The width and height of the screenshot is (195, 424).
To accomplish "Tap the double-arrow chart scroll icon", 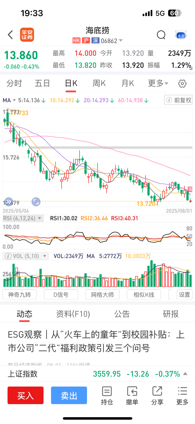I will click(x=8, y=202).
